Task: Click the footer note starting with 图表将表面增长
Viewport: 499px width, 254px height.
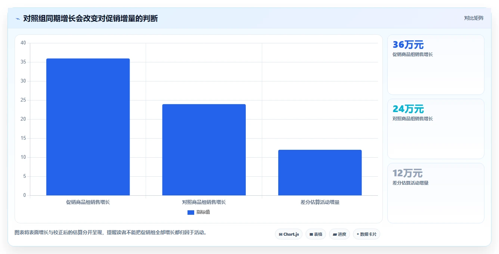Action: coord(111,232)
